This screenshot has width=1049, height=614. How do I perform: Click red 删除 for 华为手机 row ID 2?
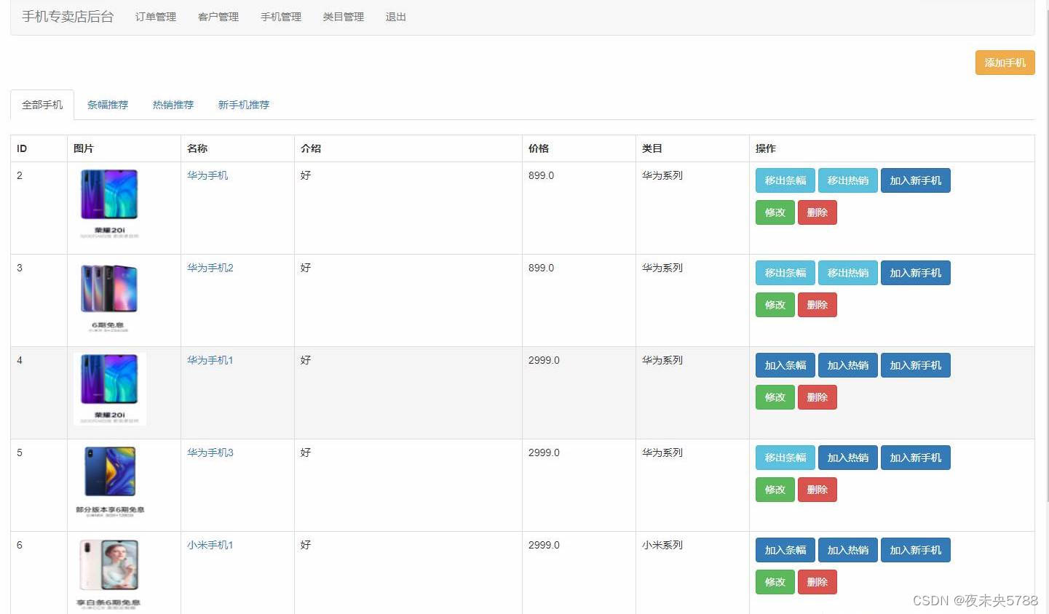[818, 212]
